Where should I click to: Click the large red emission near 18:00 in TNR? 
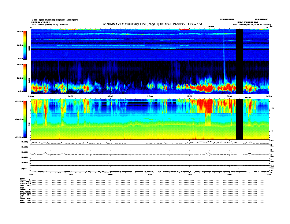[x=205, y=106]
